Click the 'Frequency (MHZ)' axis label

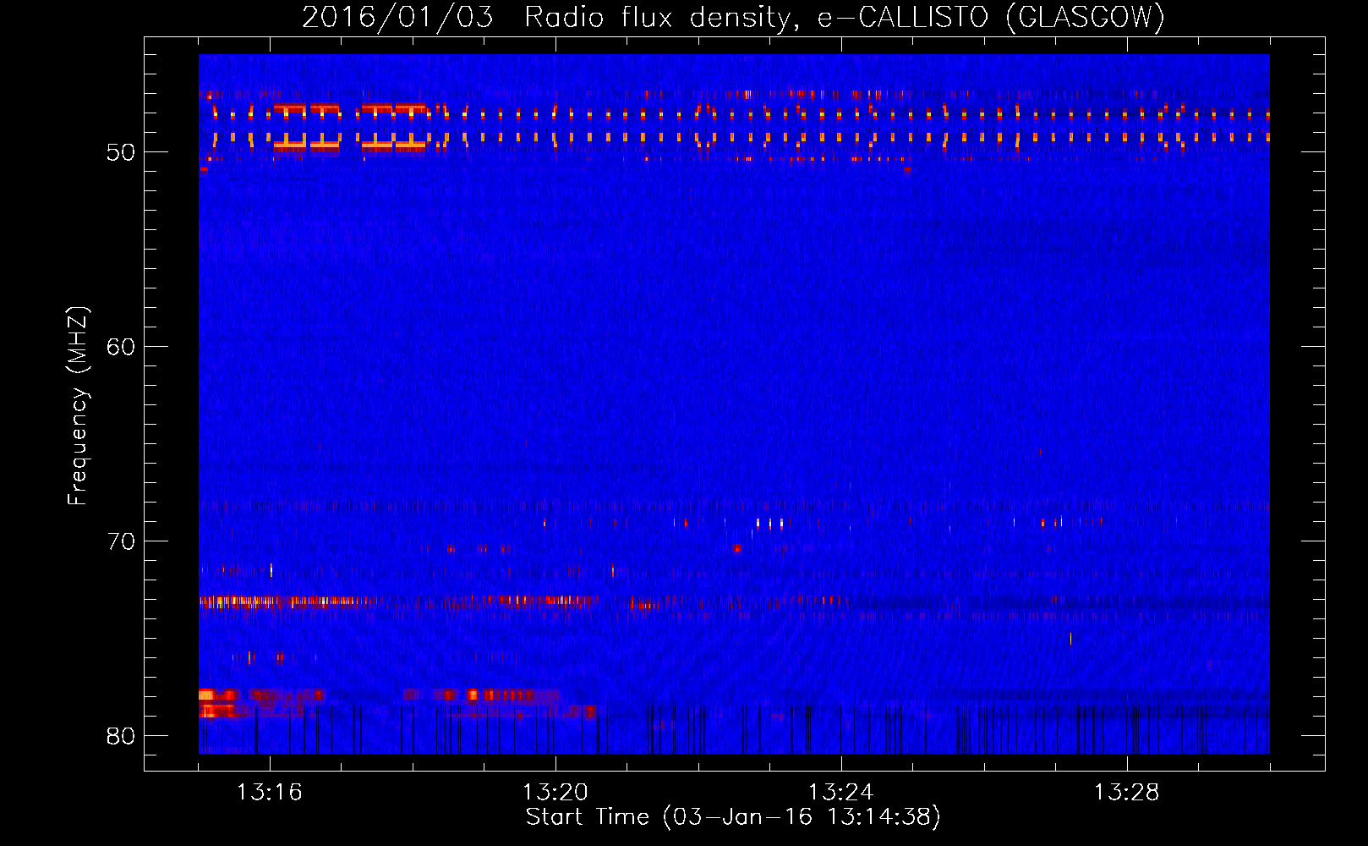click(77, 406)
